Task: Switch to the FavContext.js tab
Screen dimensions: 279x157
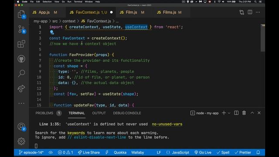Action: pyautogui.click(x=91, y=12)
